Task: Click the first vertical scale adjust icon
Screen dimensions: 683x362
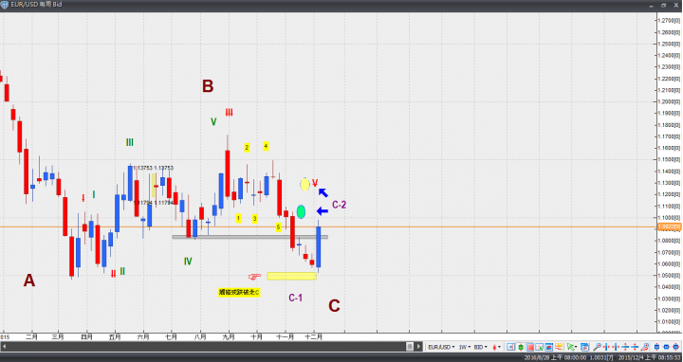Action: 625,347
